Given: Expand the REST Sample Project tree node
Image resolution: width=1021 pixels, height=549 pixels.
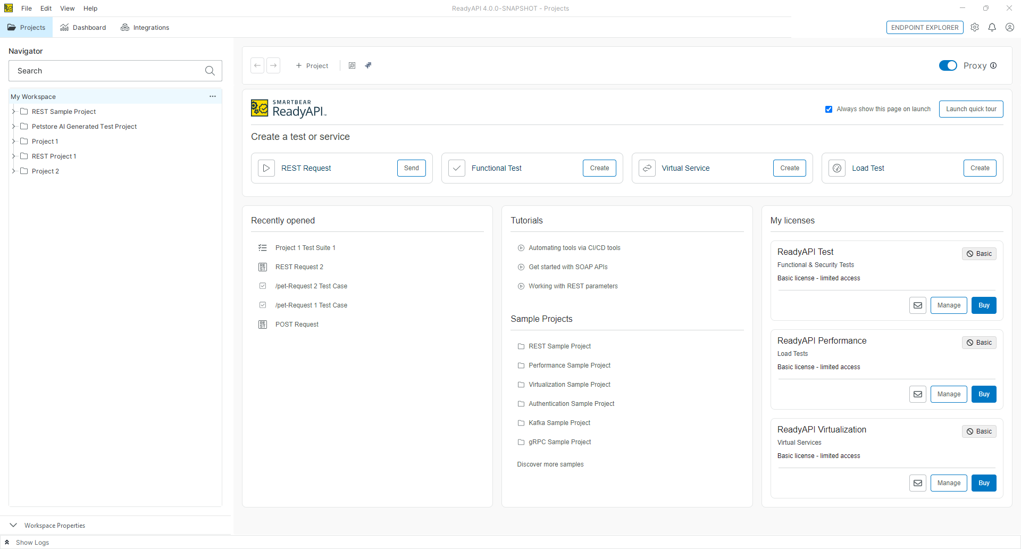Looking at the screenshot, I should (x=13, y=112).
